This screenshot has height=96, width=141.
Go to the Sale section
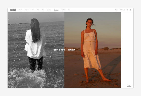43,10
